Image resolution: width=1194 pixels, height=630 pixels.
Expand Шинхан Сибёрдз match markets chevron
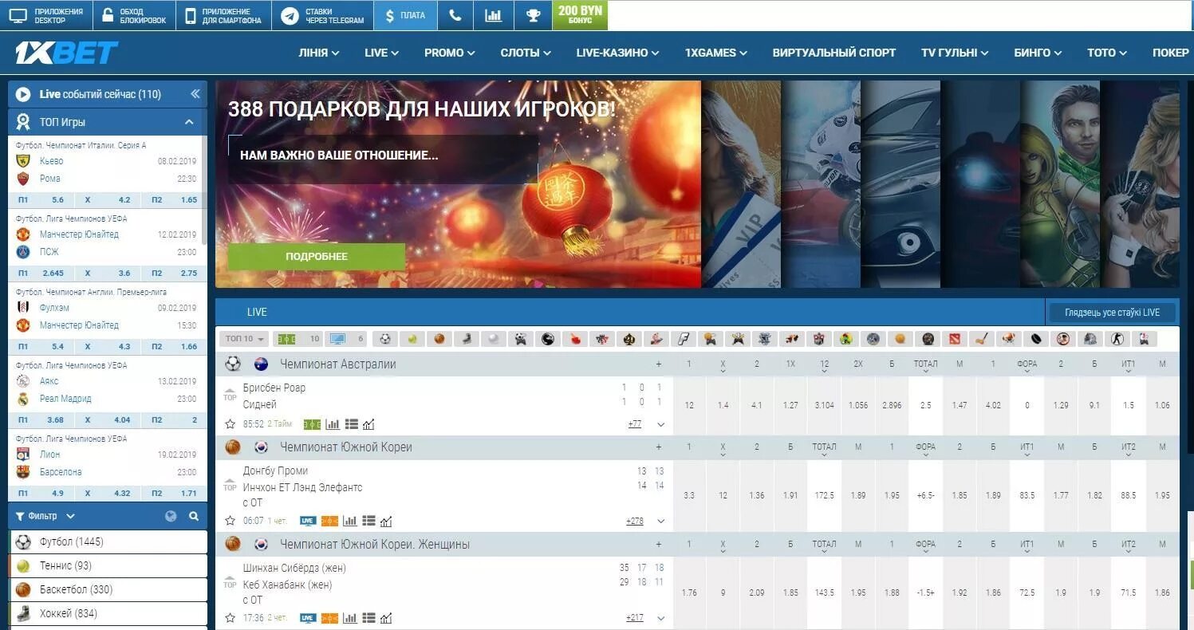(x=660, y=618)
